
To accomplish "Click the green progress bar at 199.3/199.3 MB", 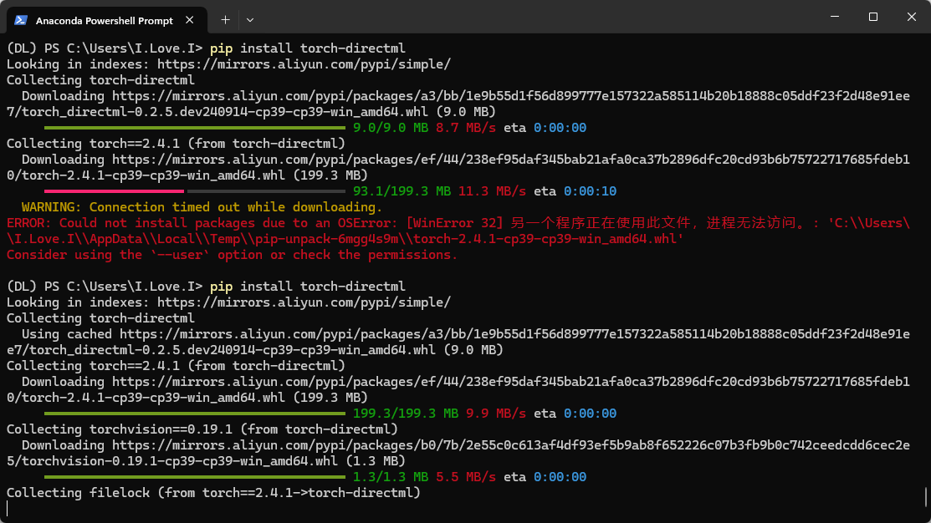I will click(x=195, y=414).
